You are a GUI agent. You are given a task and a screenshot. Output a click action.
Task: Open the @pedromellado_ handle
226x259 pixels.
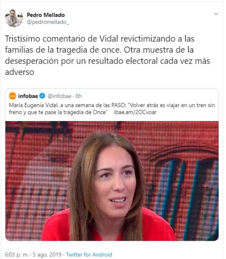coord(48,22)
